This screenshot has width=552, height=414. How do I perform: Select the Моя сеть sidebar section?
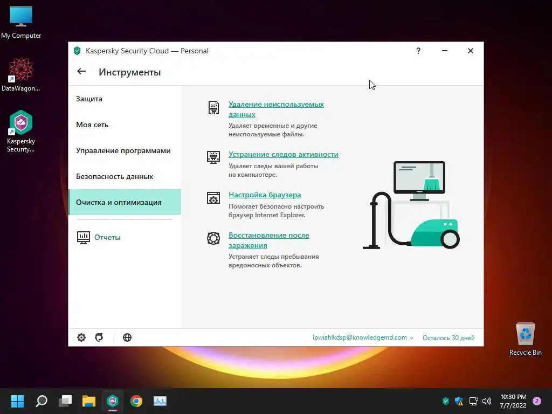click(x=125, y=125)
